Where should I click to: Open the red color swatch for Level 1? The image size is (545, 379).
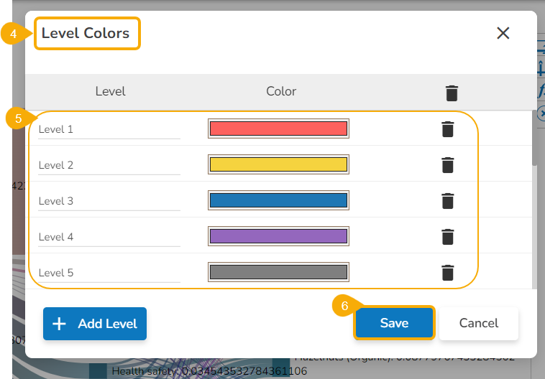pos(278,128)
